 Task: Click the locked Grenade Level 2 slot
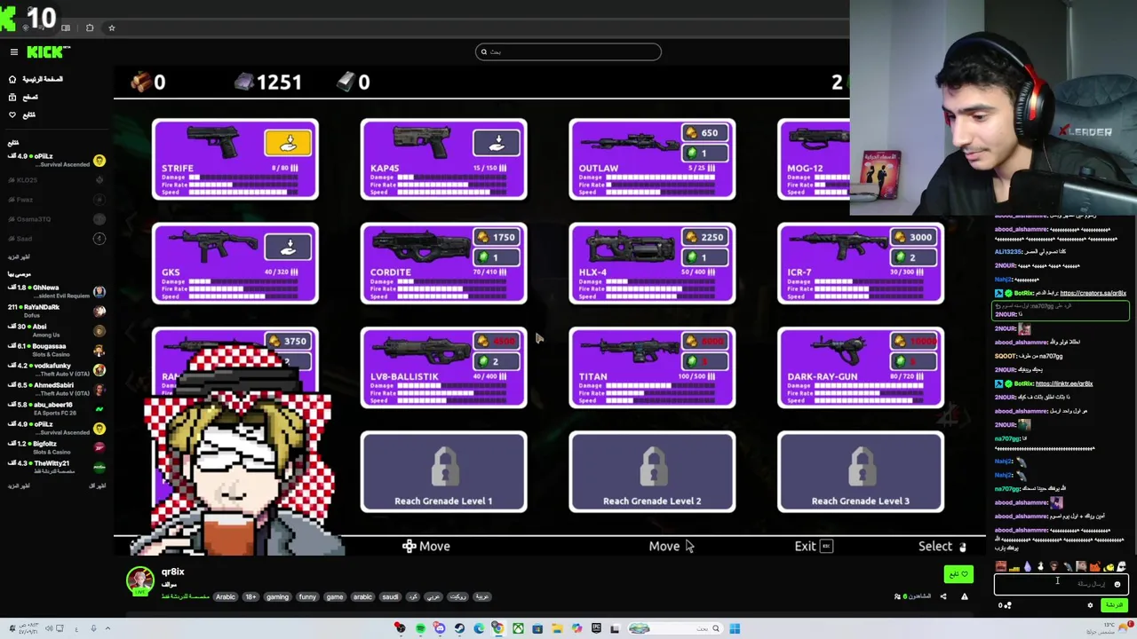tap(652, 472)
